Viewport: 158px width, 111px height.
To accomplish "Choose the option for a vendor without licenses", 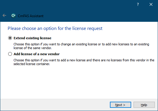I will pos(10,54).
